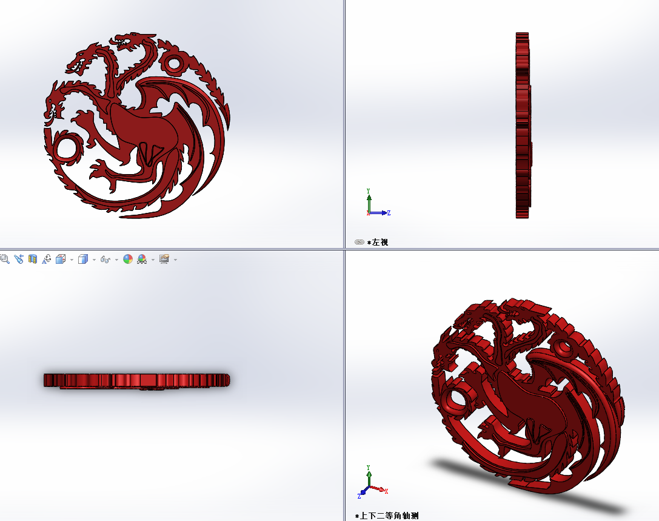Click the View Settings monitor icon

pyautogui.click(x=164, y=259)
